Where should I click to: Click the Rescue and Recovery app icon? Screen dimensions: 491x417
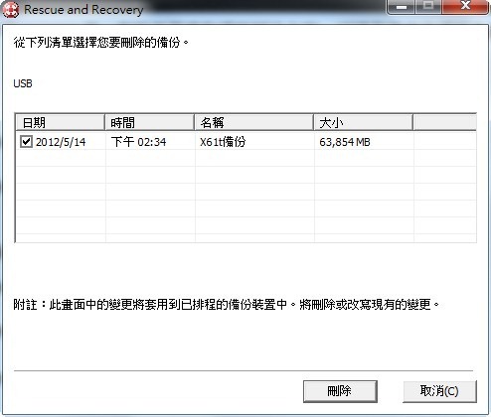click(11, 9)
